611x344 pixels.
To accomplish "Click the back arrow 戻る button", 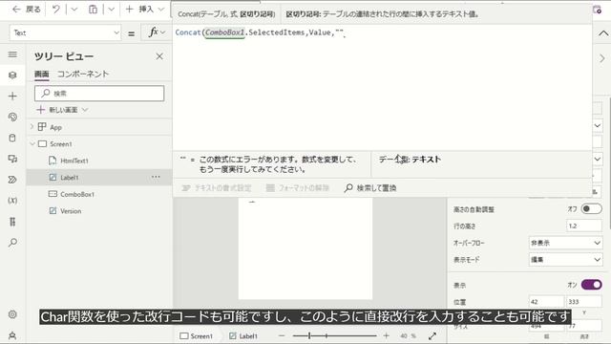I will (x=27, y=10).
